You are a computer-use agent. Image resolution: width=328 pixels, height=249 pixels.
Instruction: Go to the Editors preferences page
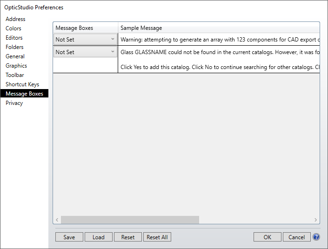pyautogui.click(x=14, y=38)
